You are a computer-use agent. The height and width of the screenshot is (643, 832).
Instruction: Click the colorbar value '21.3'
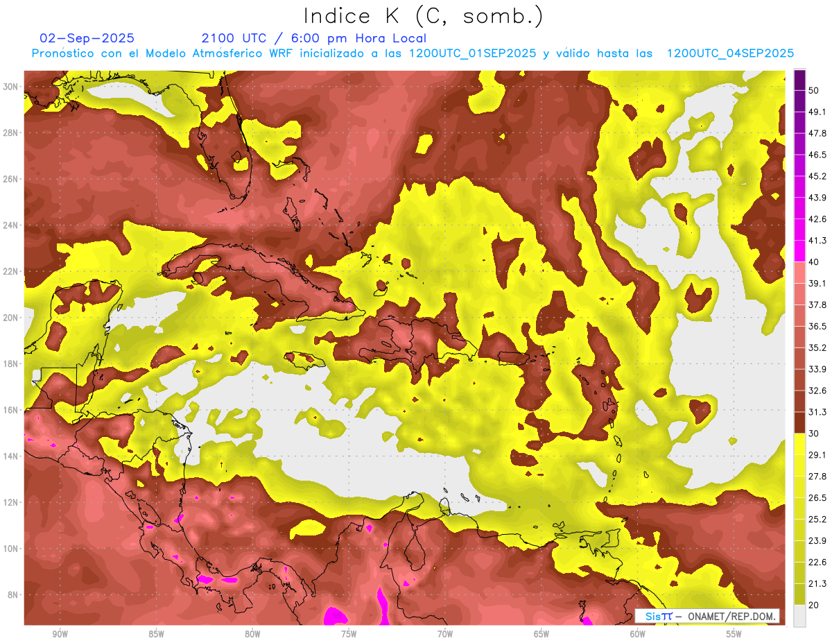(x=817, y=584)
